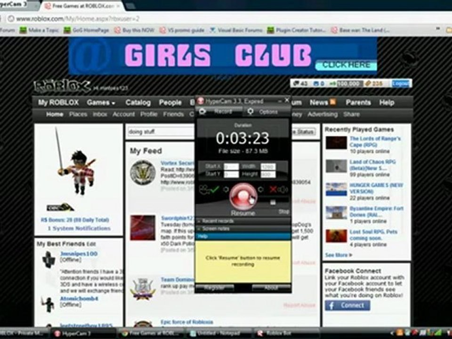Image resolution: width=452 pixels, height=339 pixels.
Task: Open Lost Soul RPG game link
Action: (x=373, y=235)
